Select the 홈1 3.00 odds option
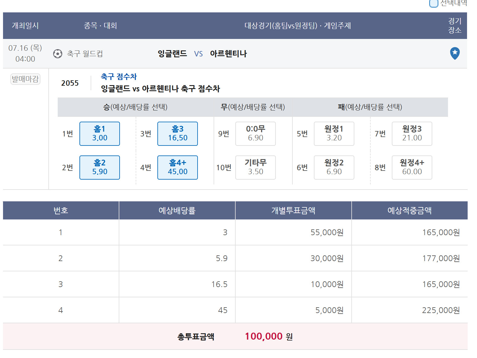Screen dimensions: 477x358 pyautogui.click(x=100, y=134)
